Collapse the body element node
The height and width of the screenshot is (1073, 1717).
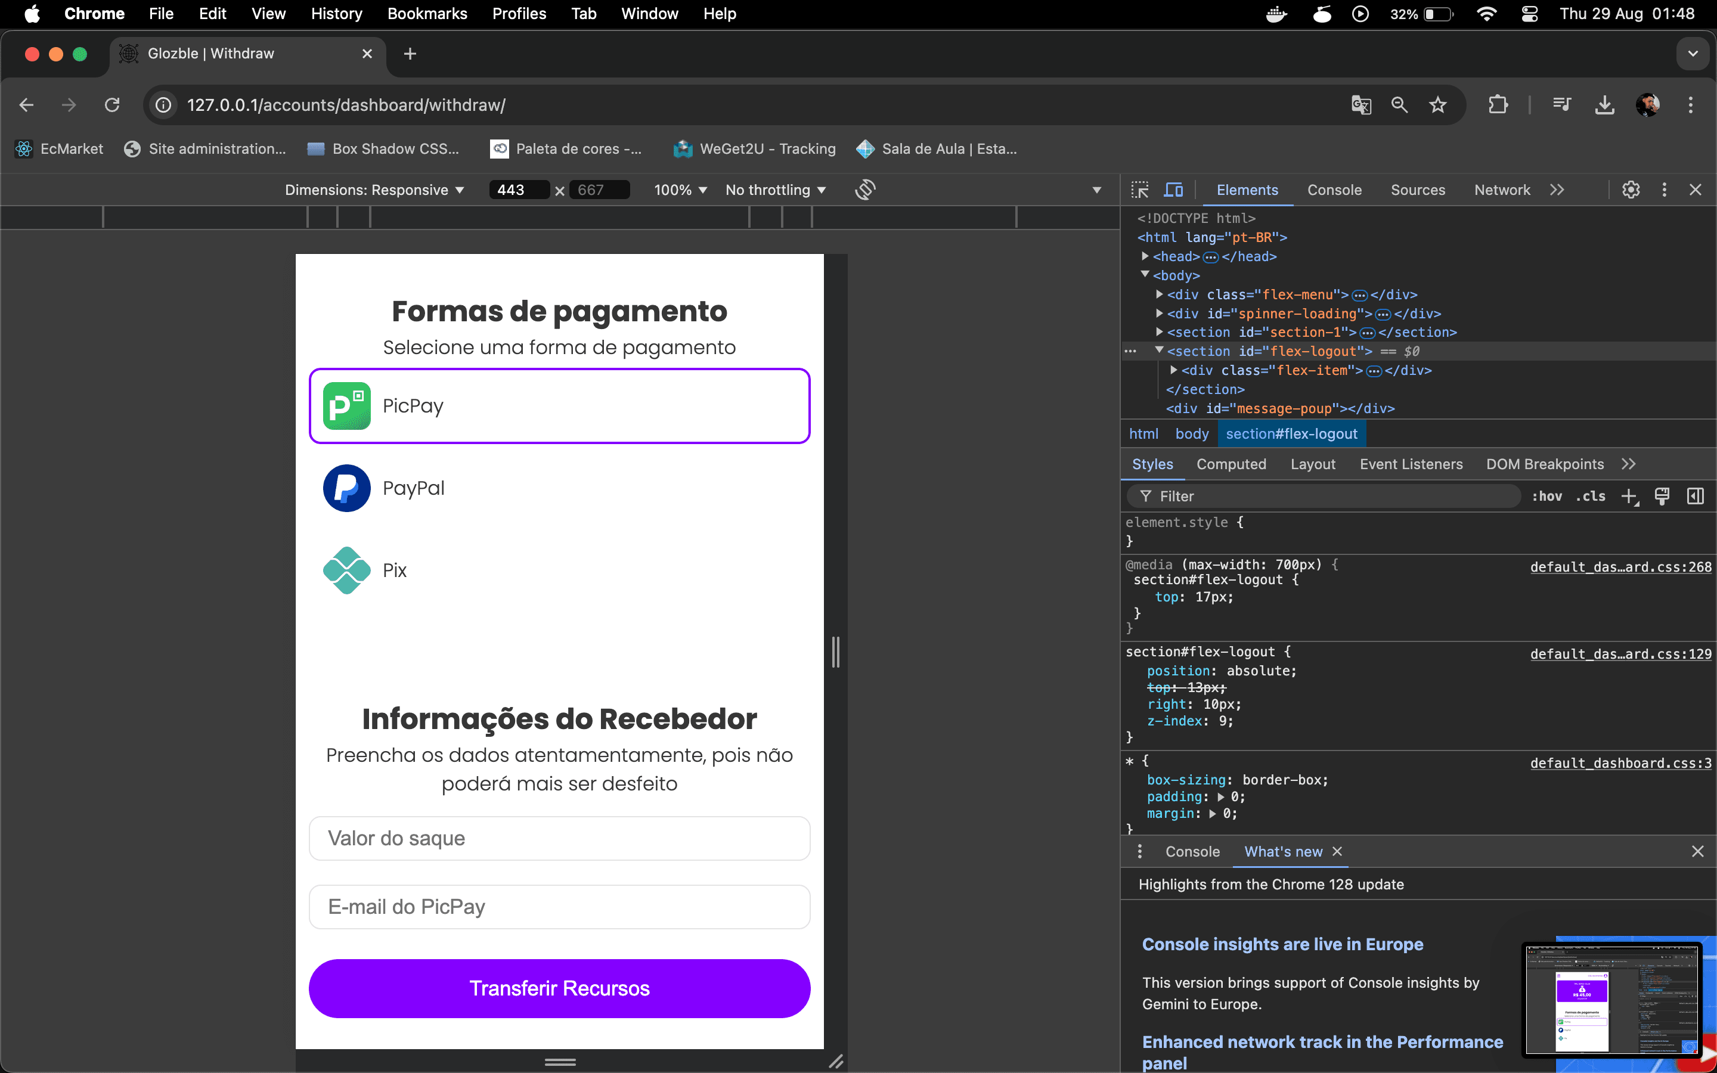click(1145, 275)
